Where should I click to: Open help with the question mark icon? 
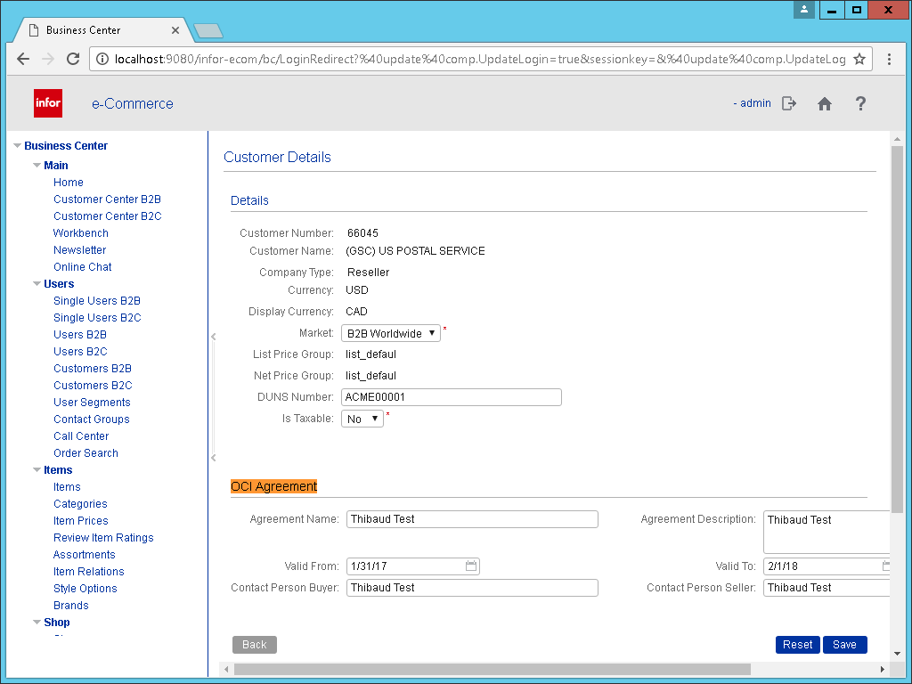(x=860, y=103)
